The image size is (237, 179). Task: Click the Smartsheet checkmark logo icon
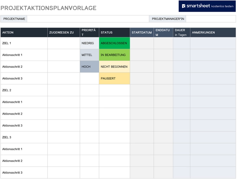184,6
